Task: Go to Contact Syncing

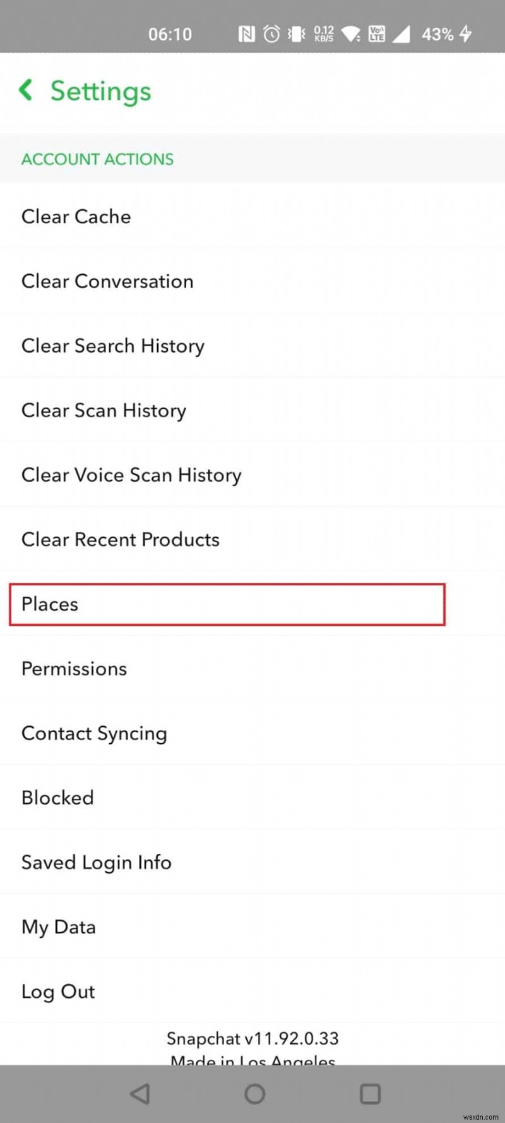Action: [94, 733]
